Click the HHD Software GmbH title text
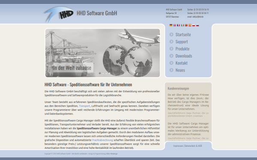 tap(97, 13)
